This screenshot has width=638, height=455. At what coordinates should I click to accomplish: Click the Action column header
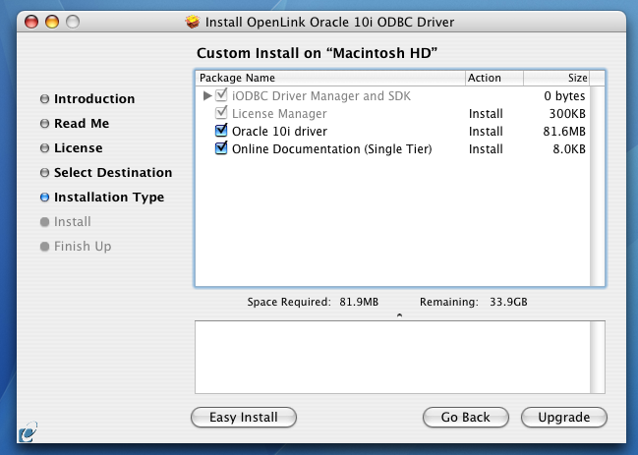(493, 78)
